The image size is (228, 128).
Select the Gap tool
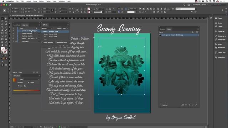(x=6, y=21)
